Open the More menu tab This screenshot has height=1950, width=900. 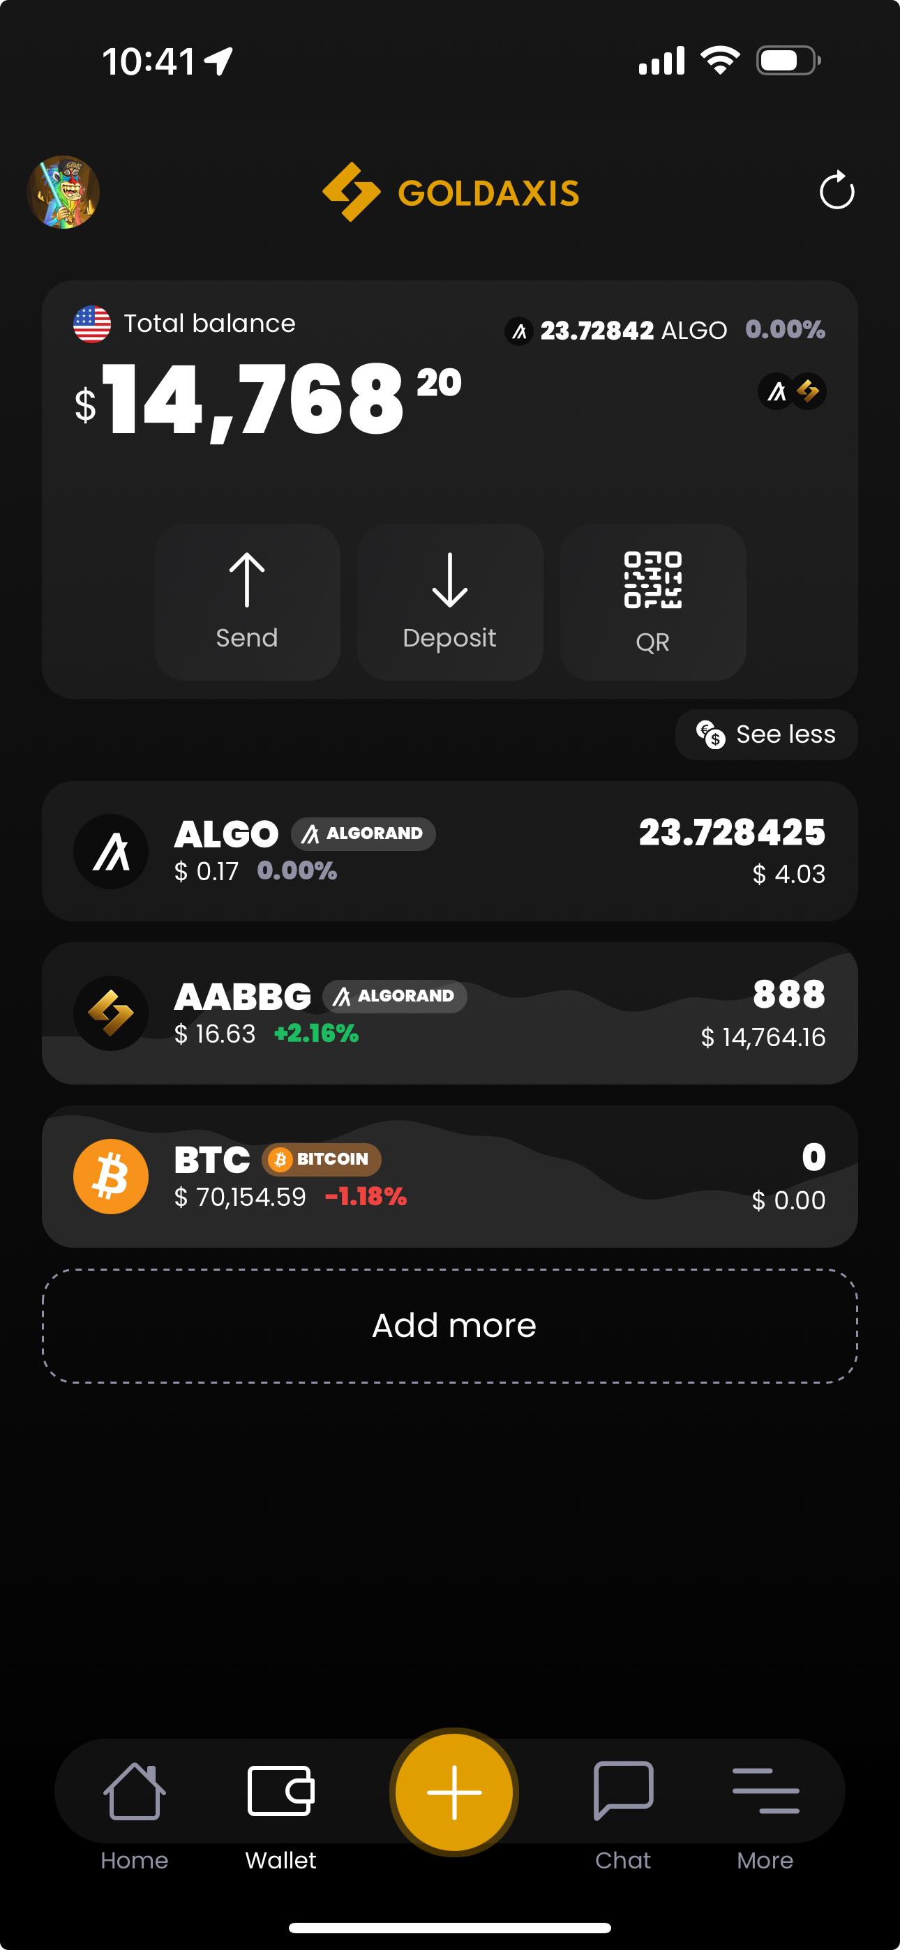point(765,1809)
